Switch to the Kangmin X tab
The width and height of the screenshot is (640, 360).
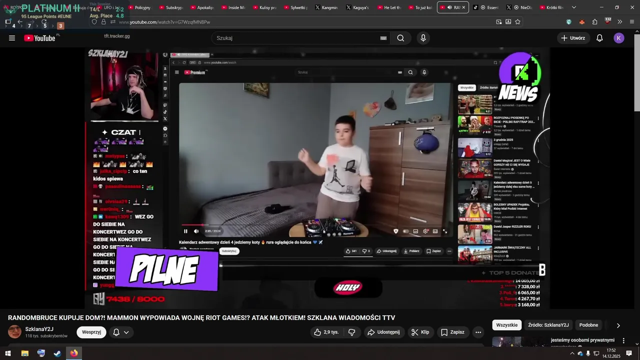coord(325,7)
